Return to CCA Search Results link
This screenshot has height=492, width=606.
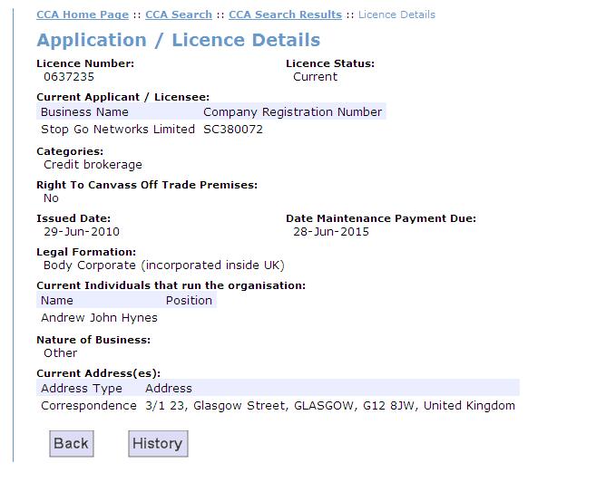tap(285, 14)
